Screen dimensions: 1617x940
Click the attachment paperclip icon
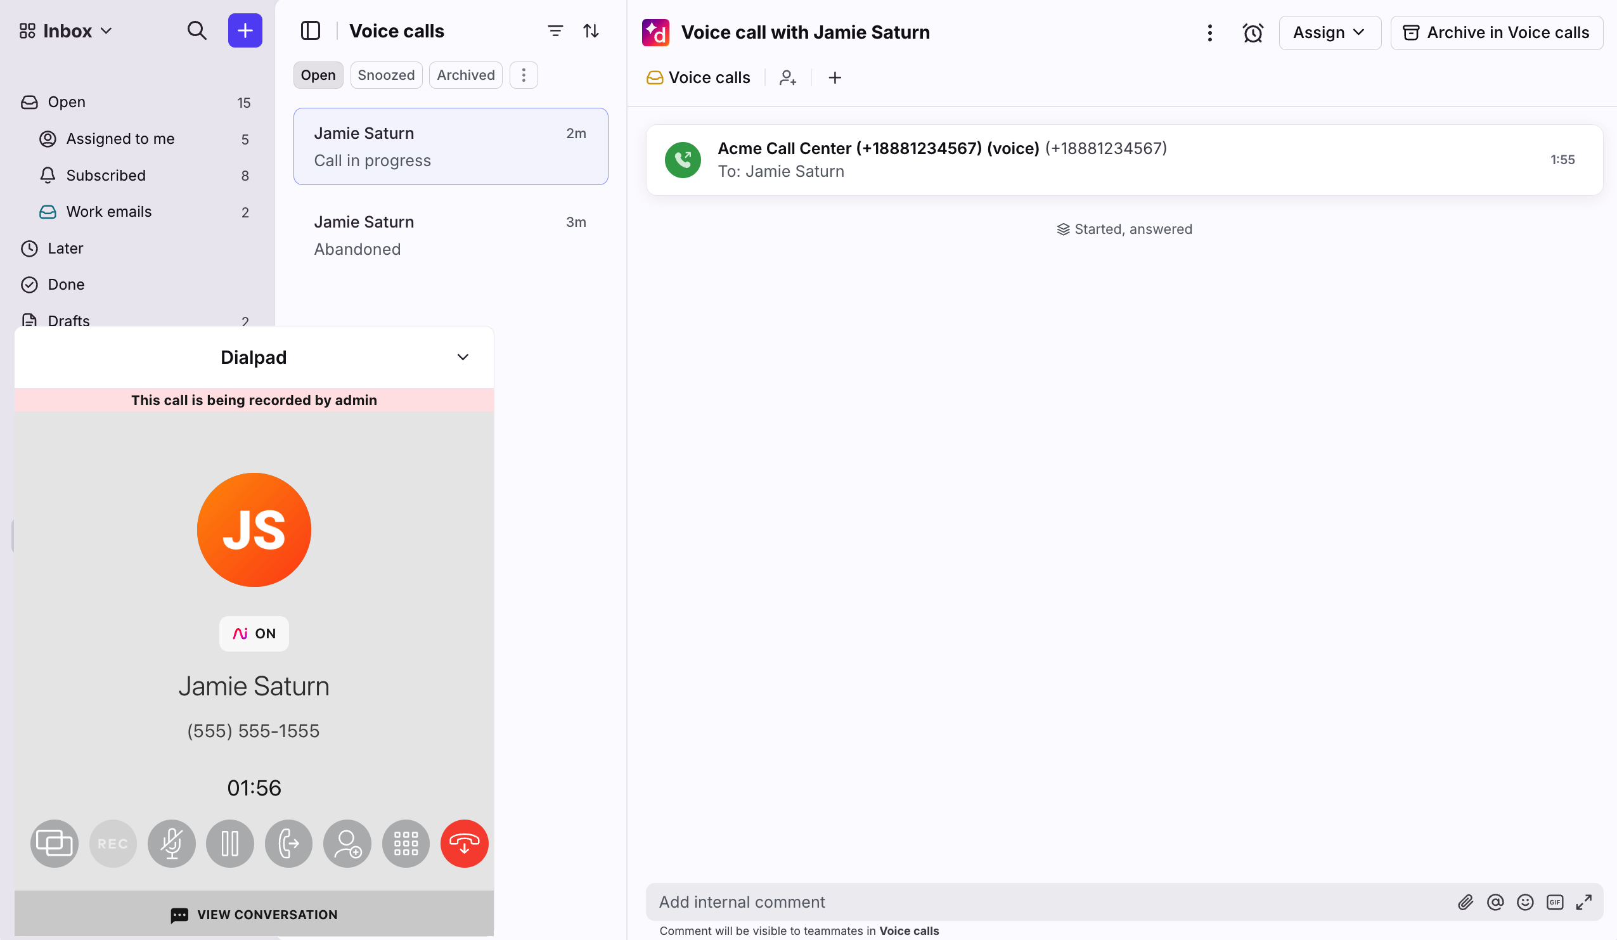pyautogui.click(x=1465, y=902)
